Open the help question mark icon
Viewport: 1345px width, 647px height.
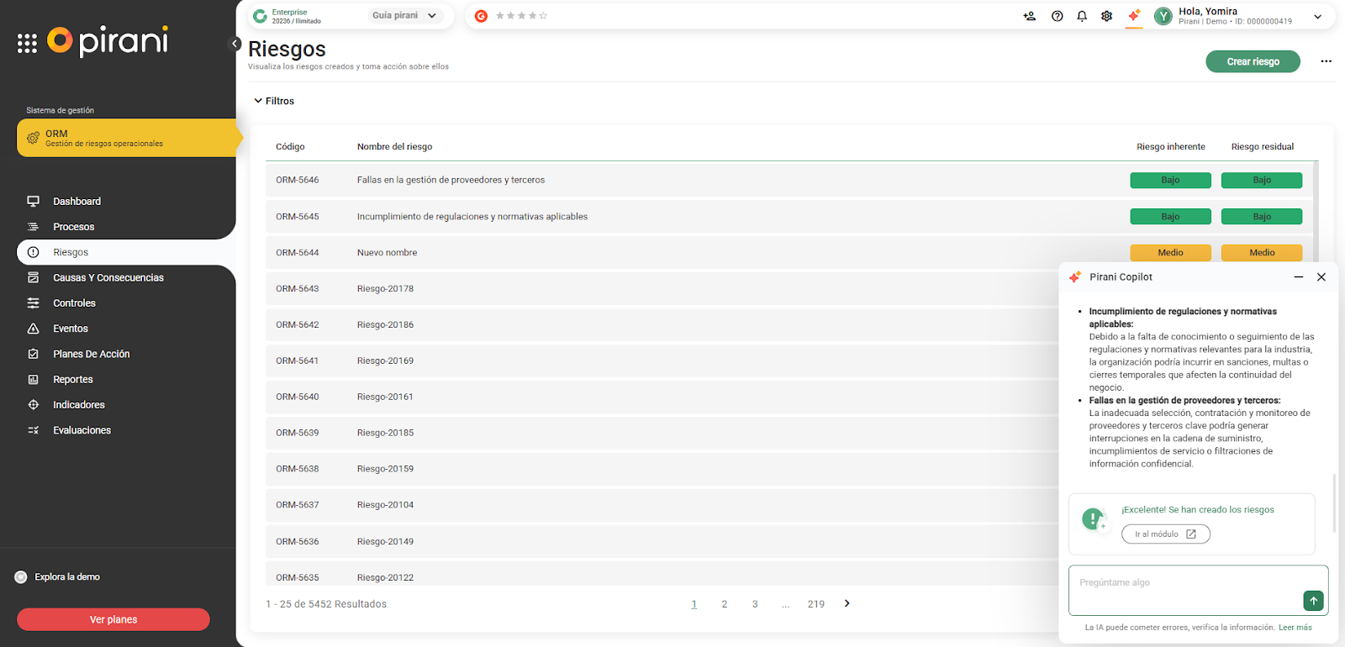[1058, 16]
